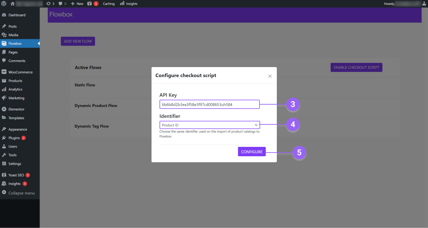Open the Insights label in admin bar
428x228 pixels.
[132, 4]
